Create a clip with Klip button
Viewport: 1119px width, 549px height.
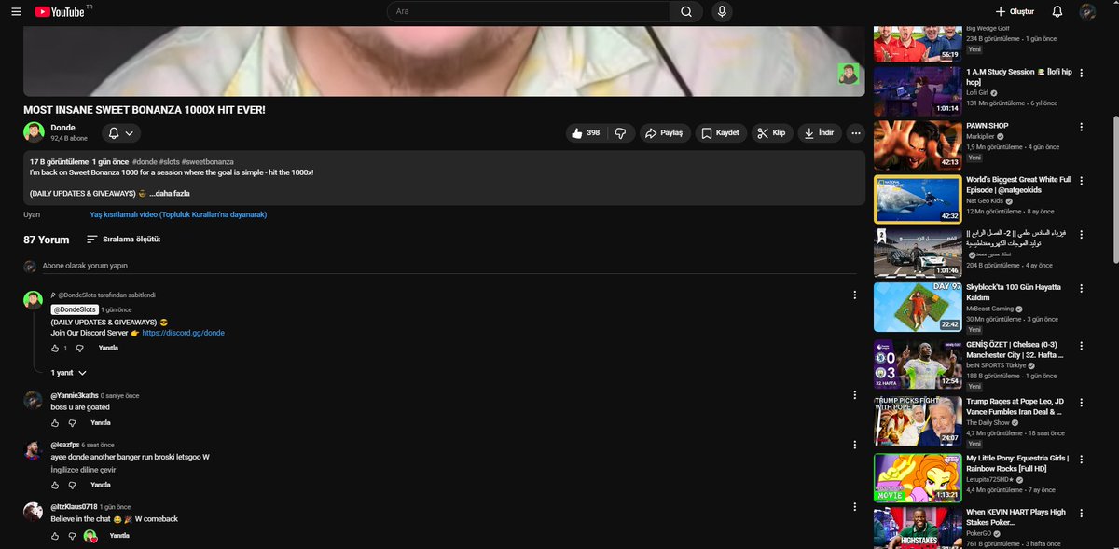pyautogui.click(x=771, y=133)
